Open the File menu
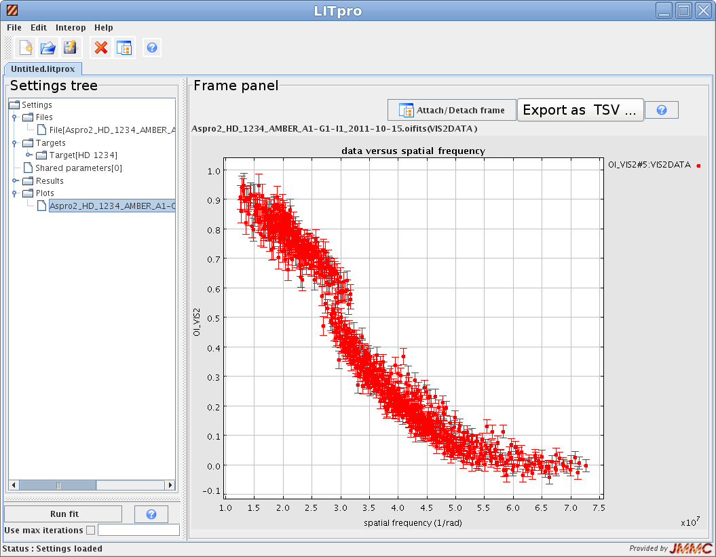The image size is (716, 557). (x=14, y=27)
